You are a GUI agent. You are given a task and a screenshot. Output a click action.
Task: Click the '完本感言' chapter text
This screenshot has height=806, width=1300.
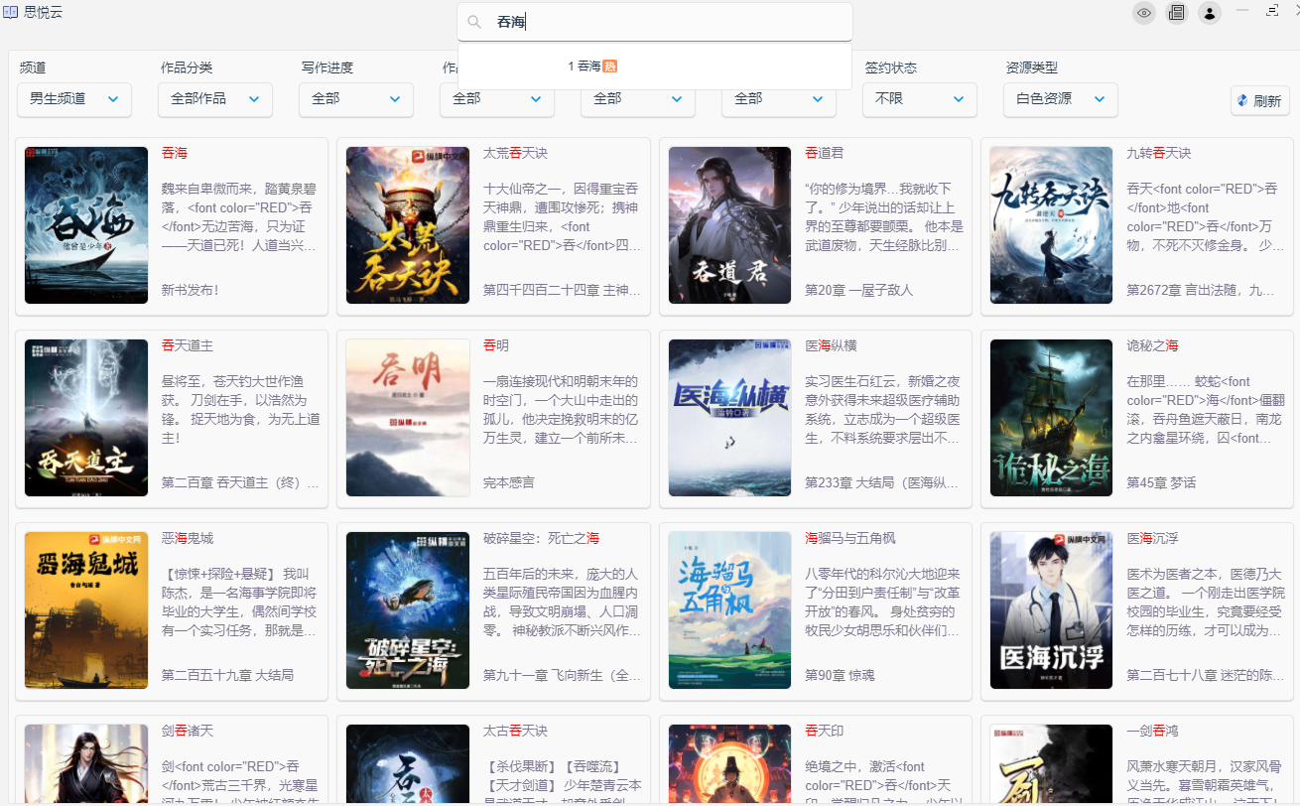pos(508,482)
